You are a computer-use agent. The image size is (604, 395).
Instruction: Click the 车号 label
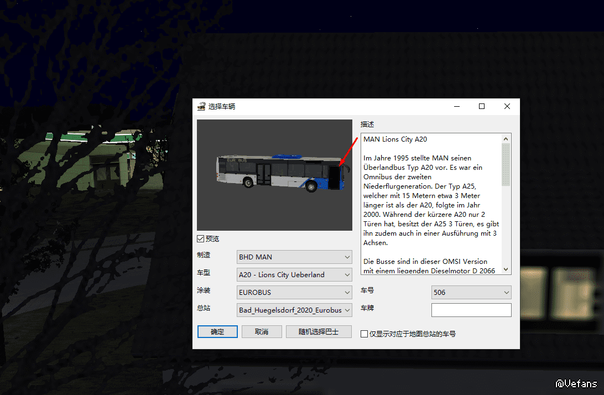point(367,290)
